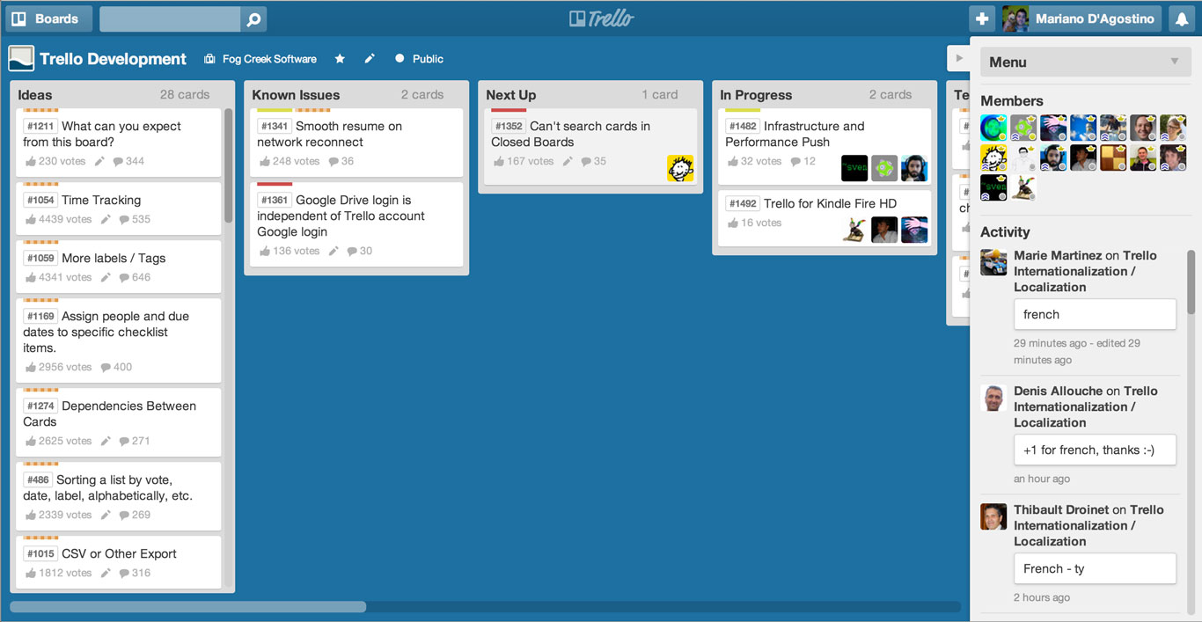The height and width of the screenshot is (622, 1202).
Task: Click yellow label on Smooth resume card
Action: (275, 110)
